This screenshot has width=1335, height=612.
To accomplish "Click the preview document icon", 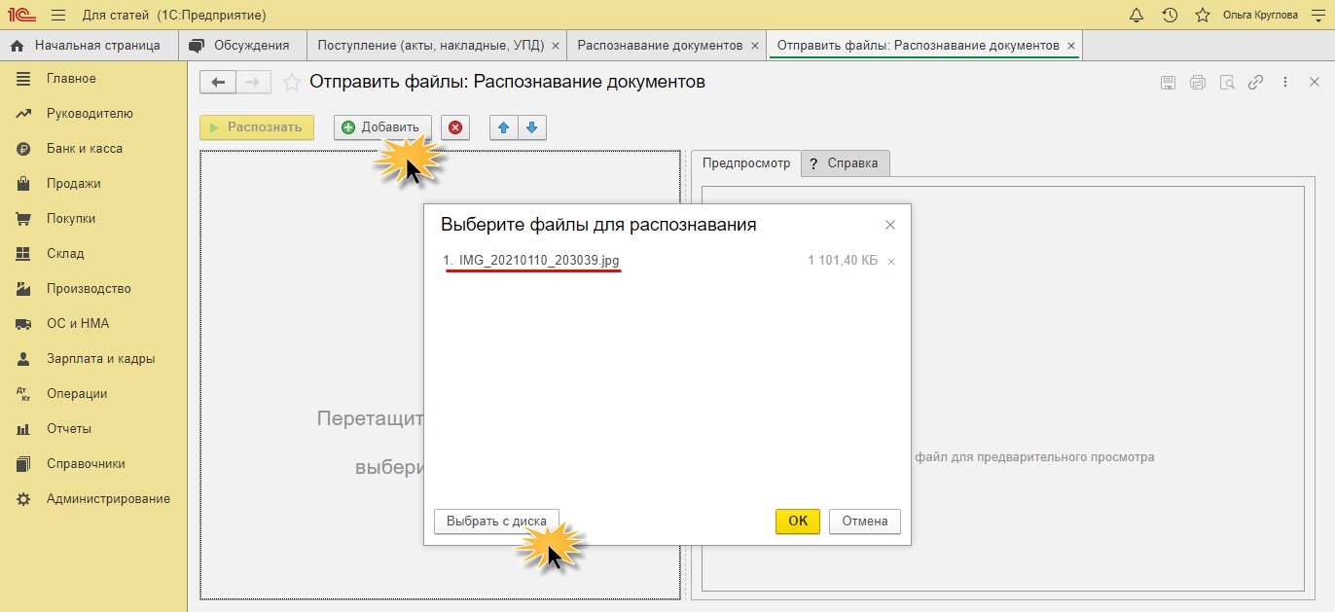I will pyautogui.click(x=1227, y=83).
